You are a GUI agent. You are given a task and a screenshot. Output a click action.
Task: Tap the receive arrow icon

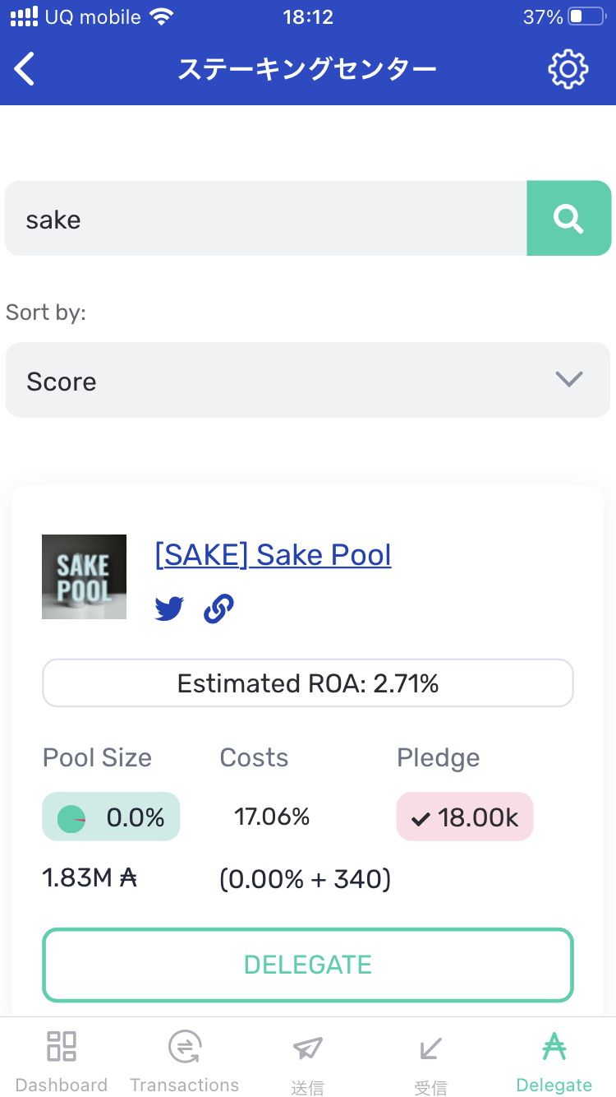click(430, 1048)
